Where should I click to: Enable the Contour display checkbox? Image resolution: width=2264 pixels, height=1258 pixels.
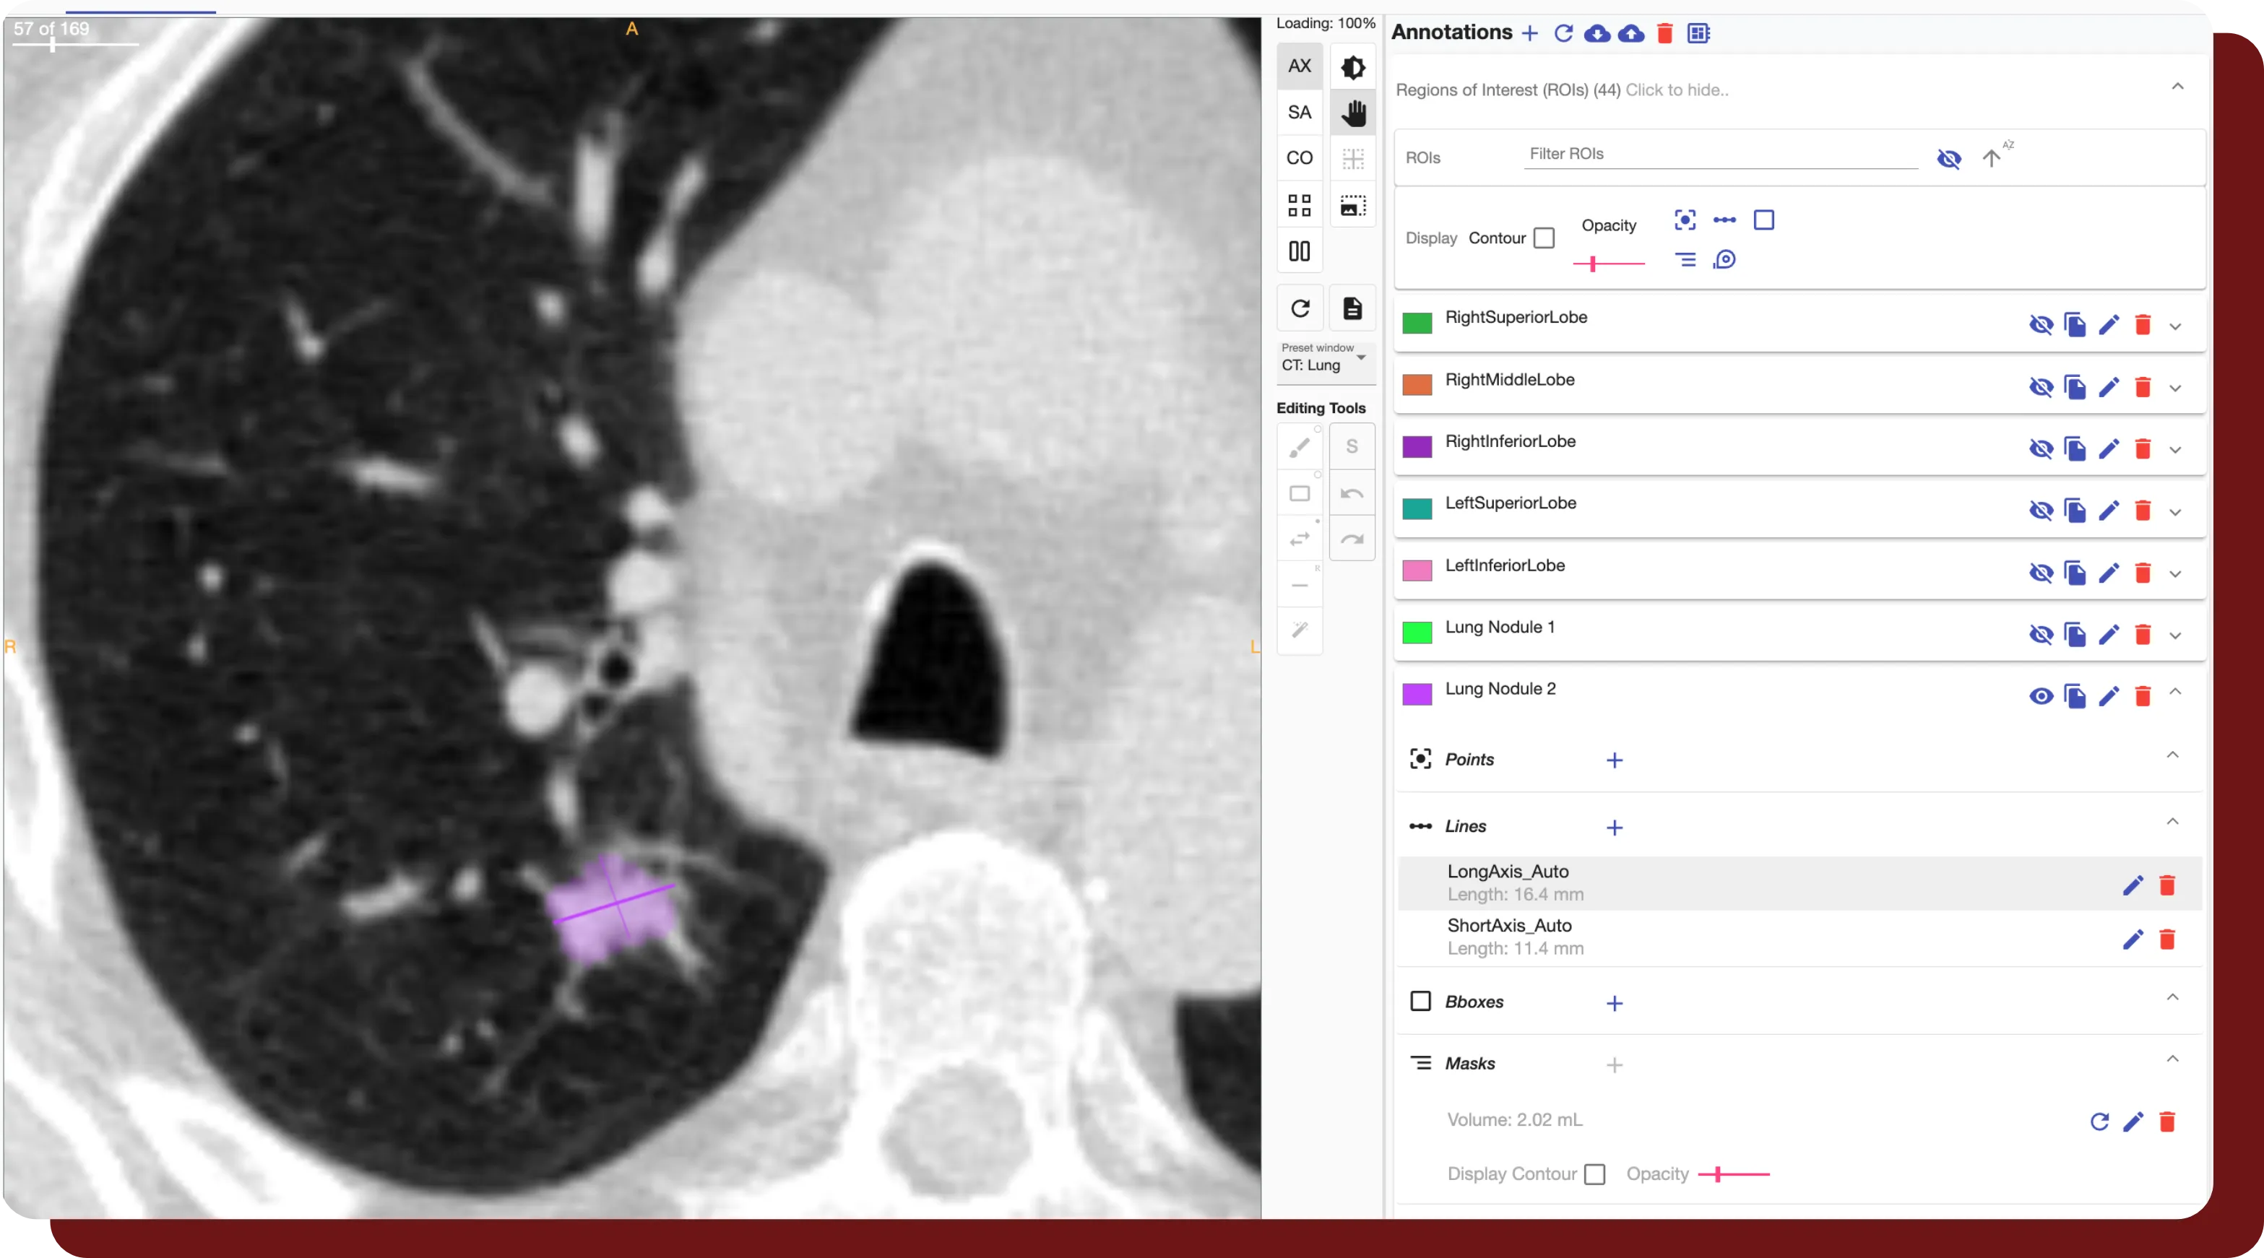click(1543, 238)
